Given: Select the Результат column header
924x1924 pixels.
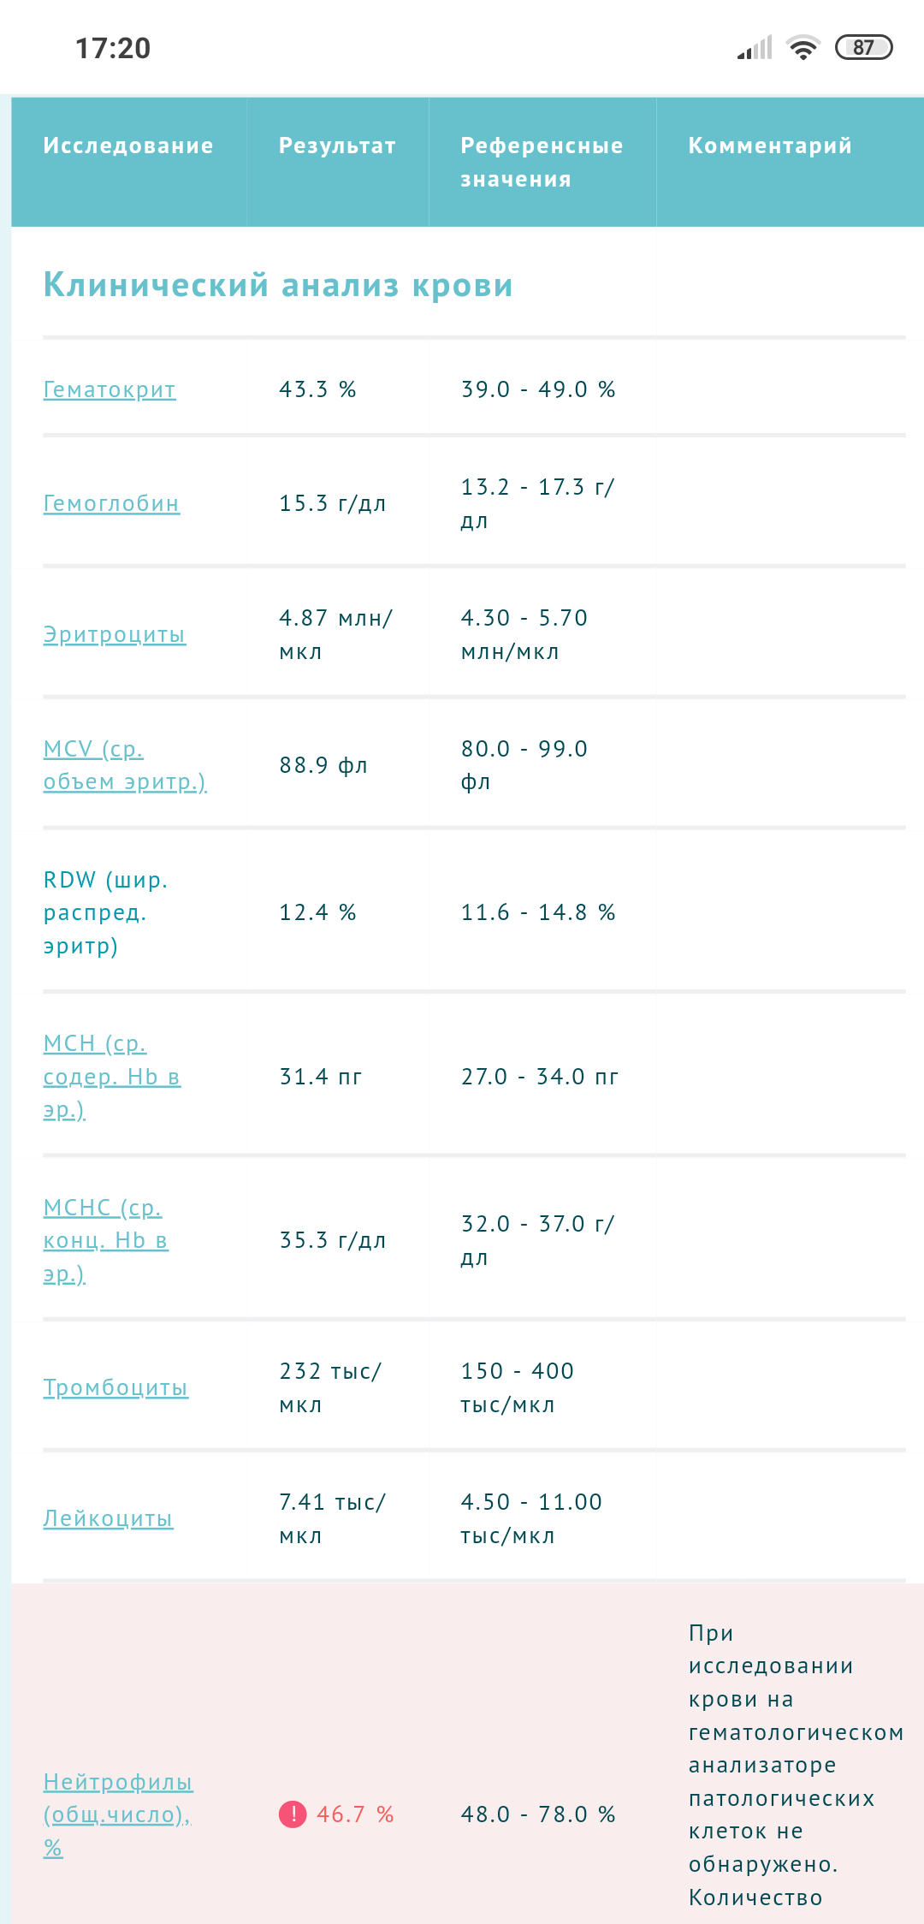Looking at the screenshot, I should pos(337,145).
